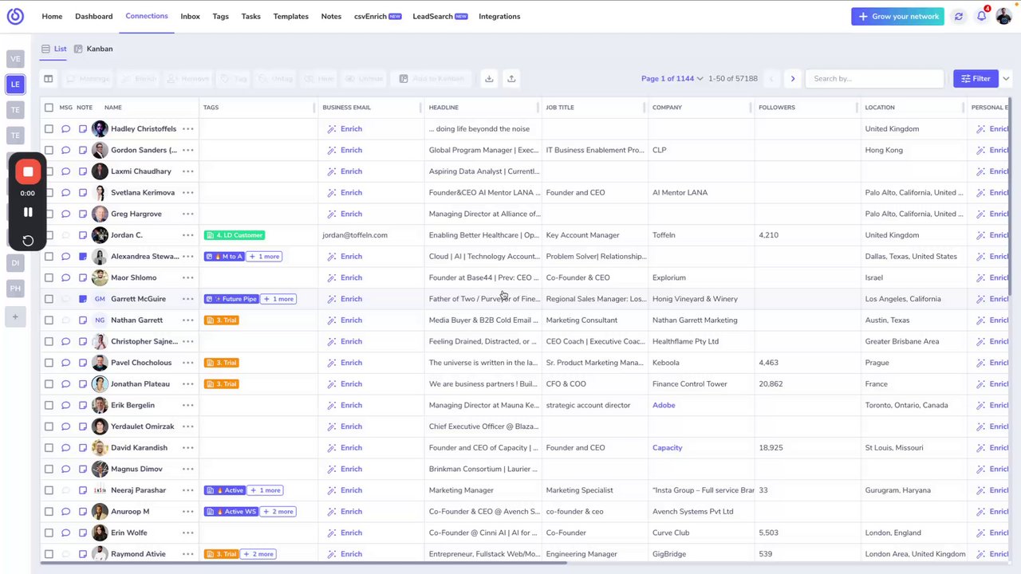Expand '2 more' tags for Raymond Ativie
1021x574 pixels.
pyautogui.click(x=258, y=554)
